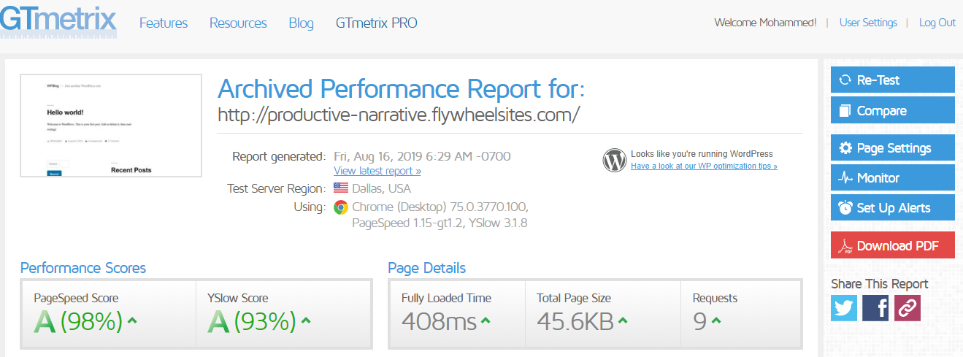Image resolution: width=963 pixels, height=357 pixels.
Task: Open the Resources menu item
Action: click(238, 23)
